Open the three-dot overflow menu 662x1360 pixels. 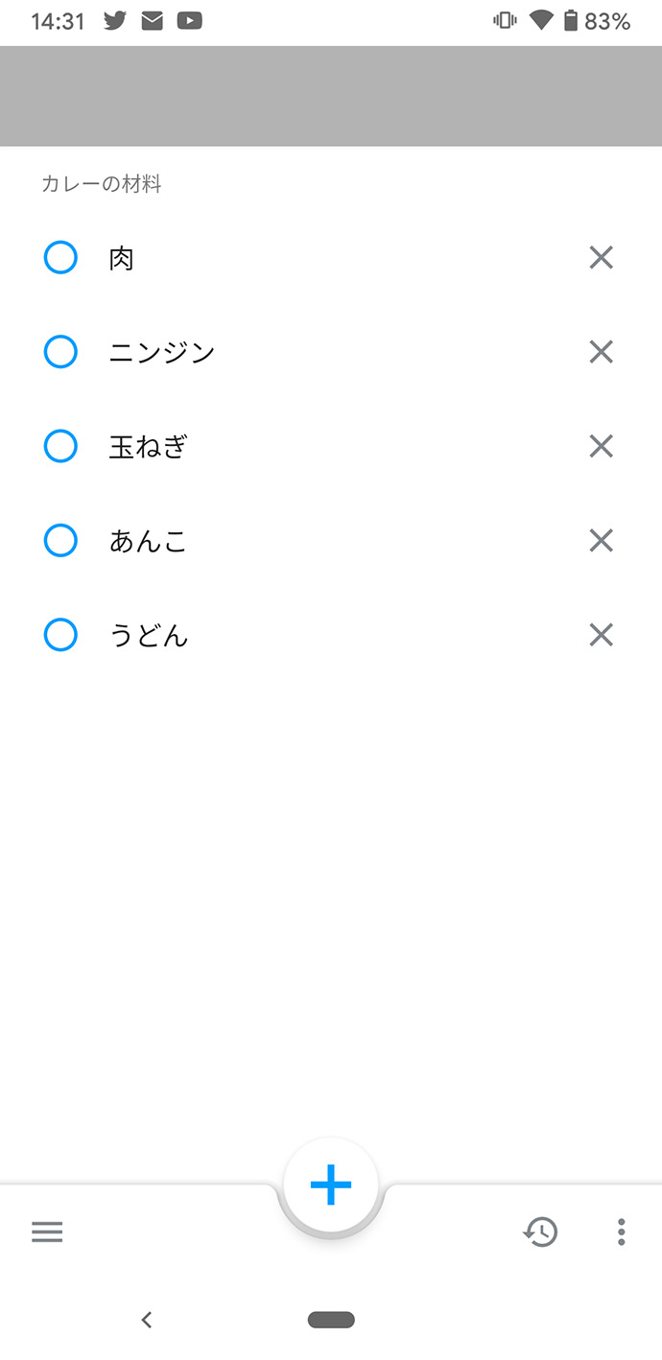coord(622,1232)
